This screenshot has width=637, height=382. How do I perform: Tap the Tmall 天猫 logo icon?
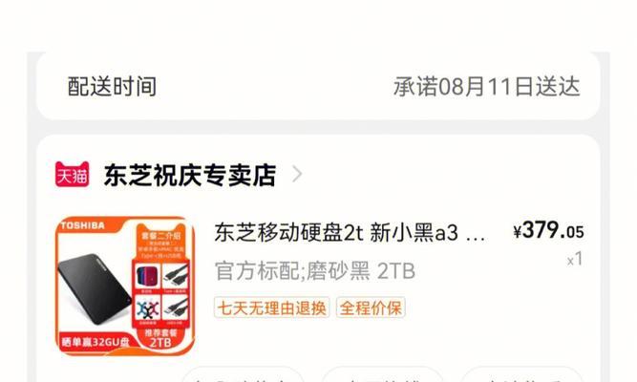point(73,175)
